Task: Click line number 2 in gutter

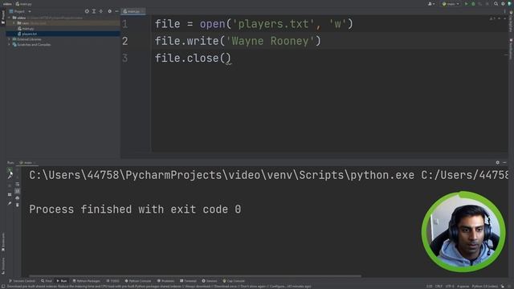Action: [125, 41]
